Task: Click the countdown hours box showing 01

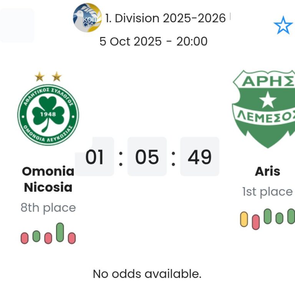Action: [x=94, y=157]
